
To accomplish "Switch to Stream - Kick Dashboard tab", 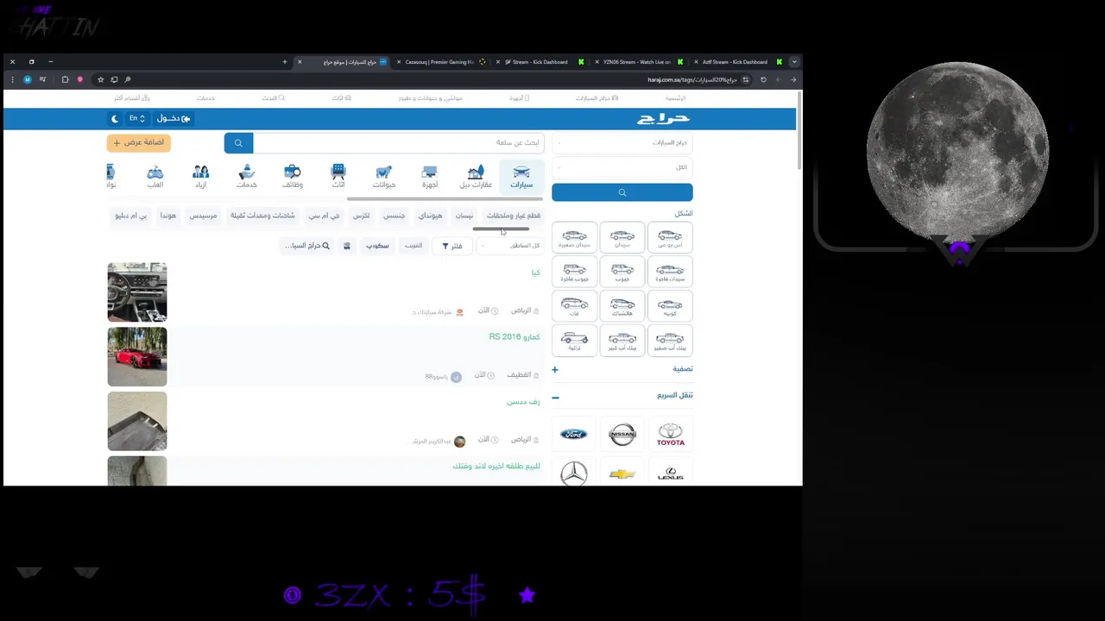I will [540, 62].
